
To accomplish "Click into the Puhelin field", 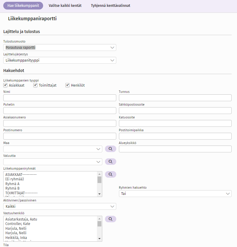I will point(60,110).
